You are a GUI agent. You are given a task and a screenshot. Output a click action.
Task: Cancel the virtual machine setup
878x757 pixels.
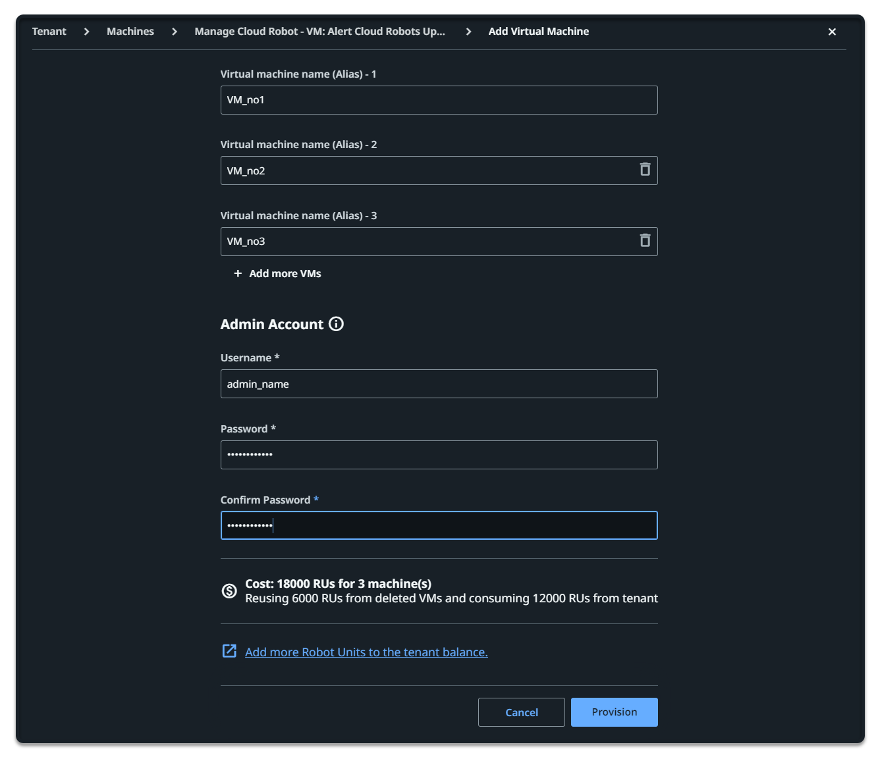[x=521, y=712]
